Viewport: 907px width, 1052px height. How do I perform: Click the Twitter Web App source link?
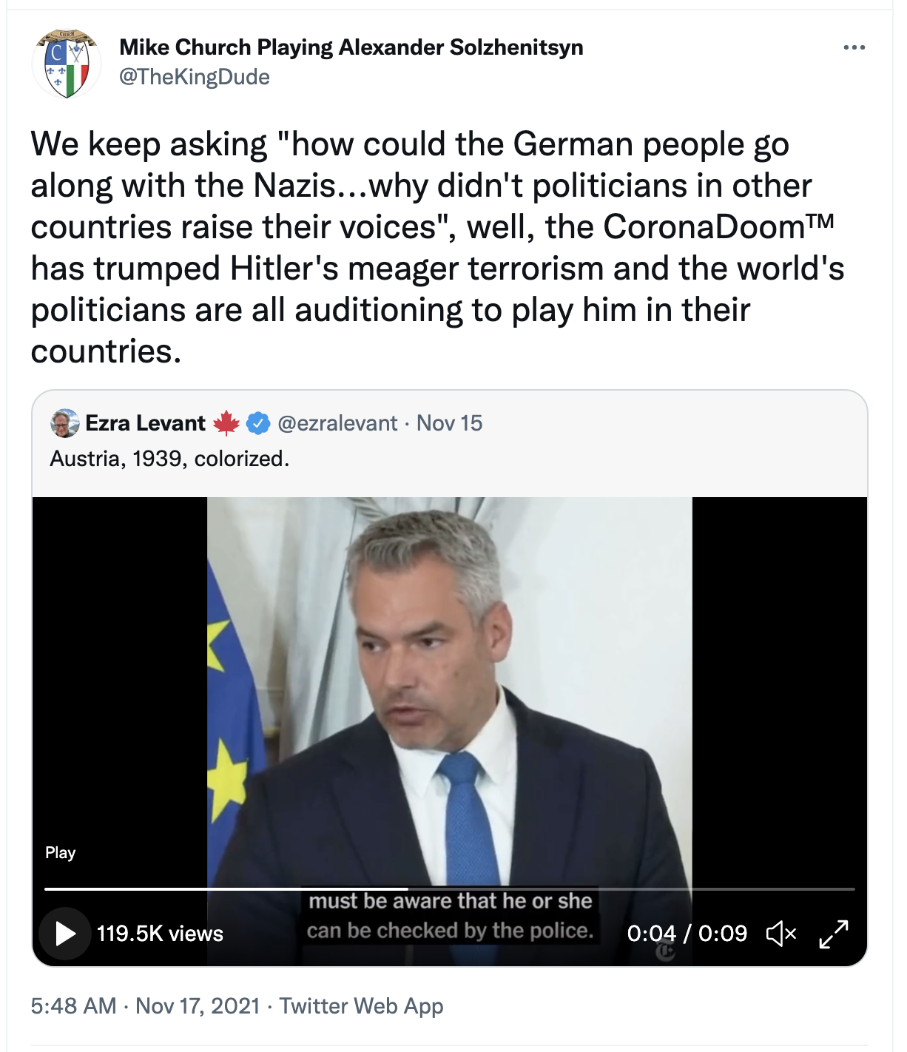(x=361, y=1006)
